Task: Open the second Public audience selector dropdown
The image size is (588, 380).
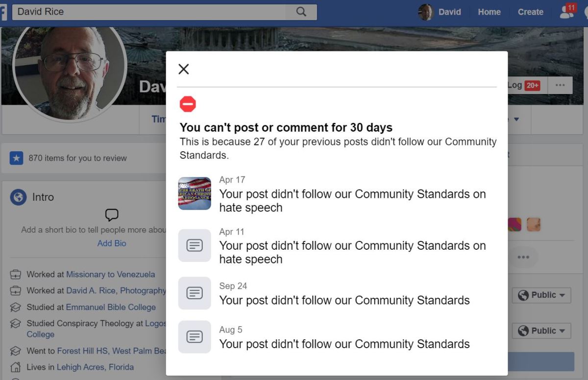Action: click(x=541, y=331)
